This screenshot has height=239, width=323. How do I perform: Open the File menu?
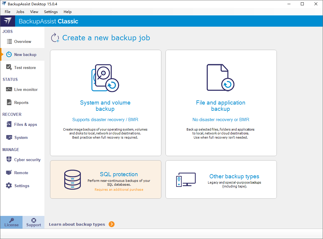pos(8,12)
